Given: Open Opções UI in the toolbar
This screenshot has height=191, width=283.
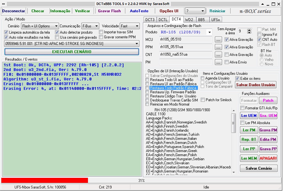Looking at the screenshot, I should pyautogui.click(x=169, y=11).
